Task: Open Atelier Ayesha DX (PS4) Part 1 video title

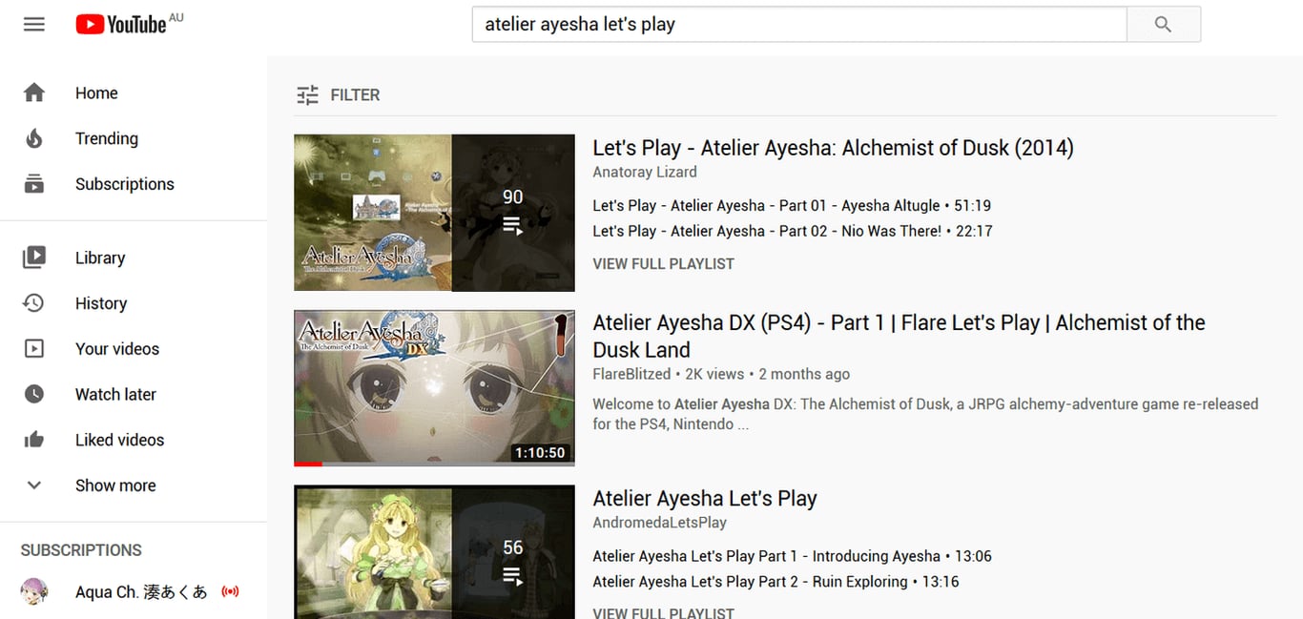Action: click(899, 336)
